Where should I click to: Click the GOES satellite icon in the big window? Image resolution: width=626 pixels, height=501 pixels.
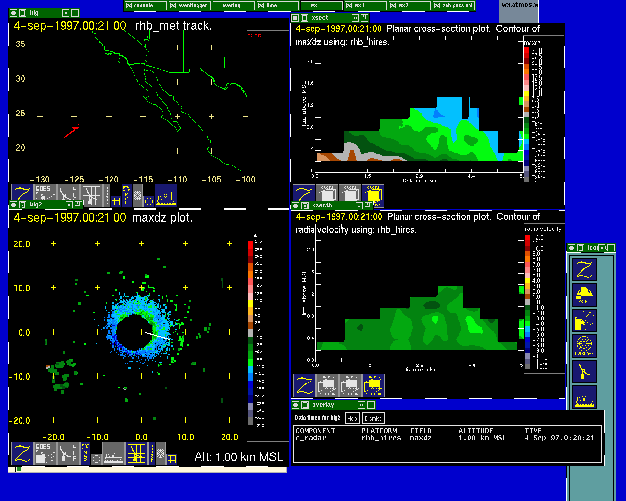(x=45, y=195)
